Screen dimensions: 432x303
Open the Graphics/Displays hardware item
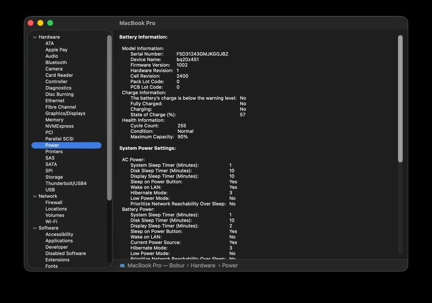coord(65,113)
